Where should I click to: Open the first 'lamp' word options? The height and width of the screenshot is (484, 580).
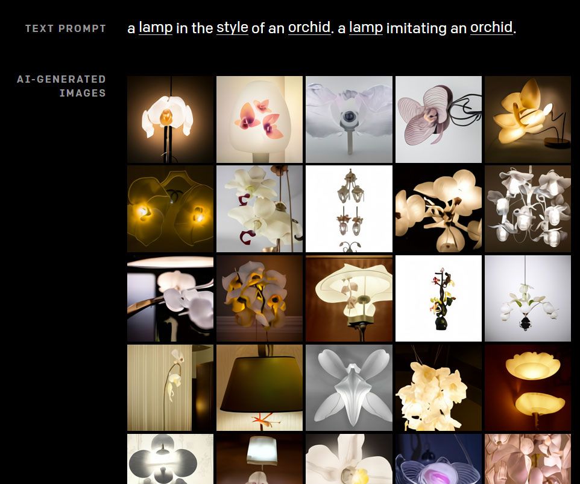click(156, 28)
